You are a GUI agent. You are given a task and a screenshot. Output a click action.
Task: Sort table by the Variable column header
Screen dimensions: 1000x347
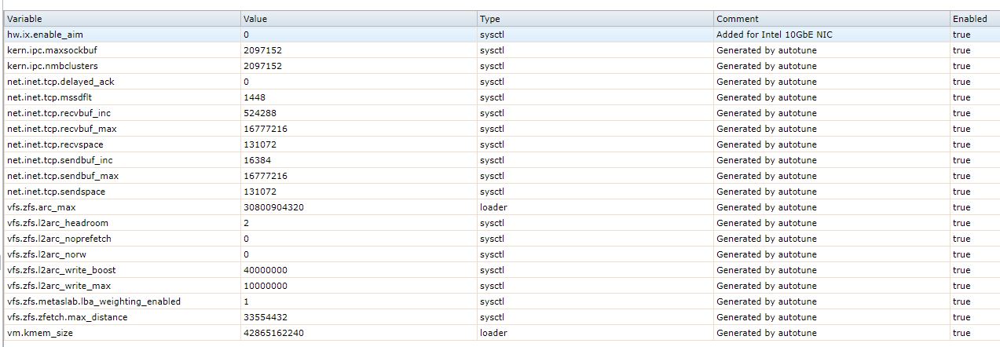pyautogui.click(x=122, y=19)
